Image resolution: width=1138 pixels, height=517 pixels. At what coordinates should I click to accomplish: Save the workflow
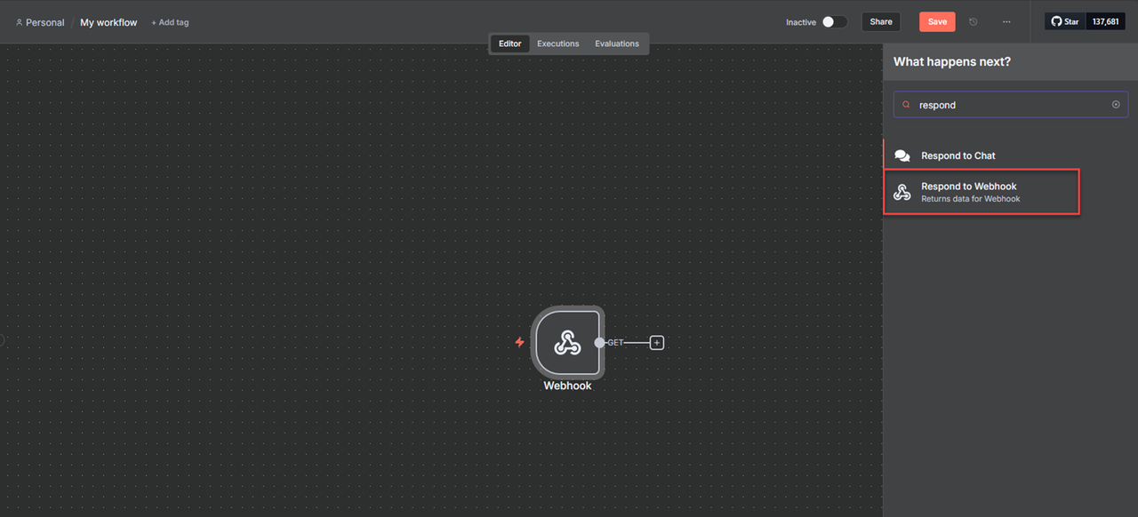(x=937, y=21)
